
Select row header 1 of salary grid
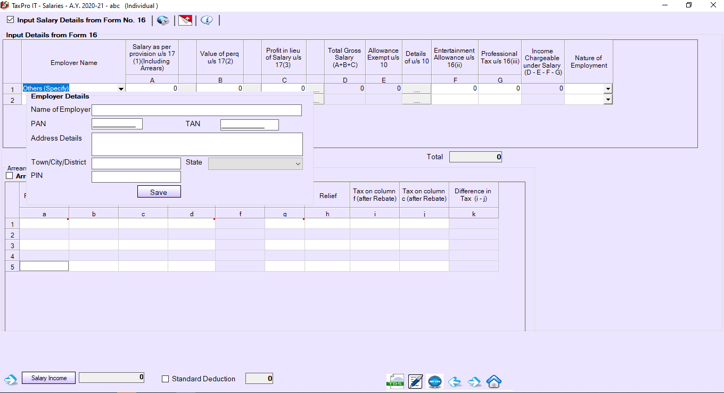point(12,89)
